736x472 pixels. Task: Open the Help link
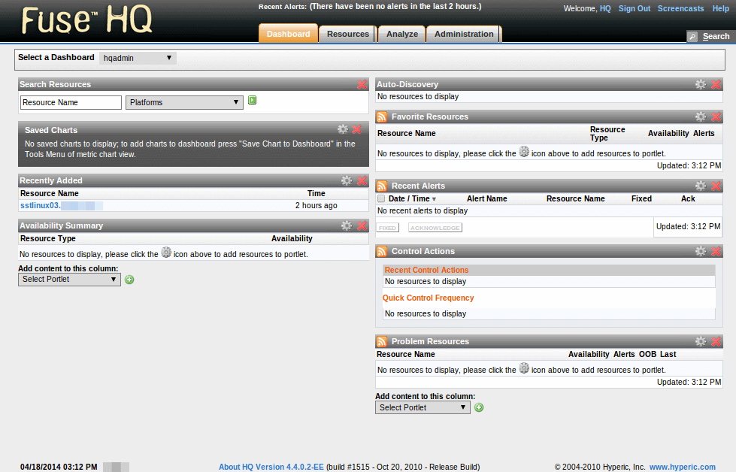coord(720,8)
